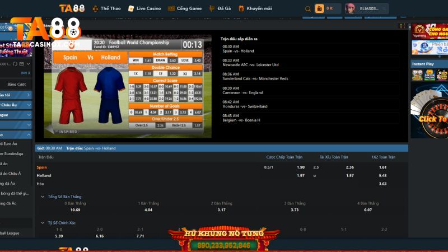Bet draw (Hòa) odds 3.63
Image resolution: width=448 pixels, height=252 pixels.
(x=382, y=184)
